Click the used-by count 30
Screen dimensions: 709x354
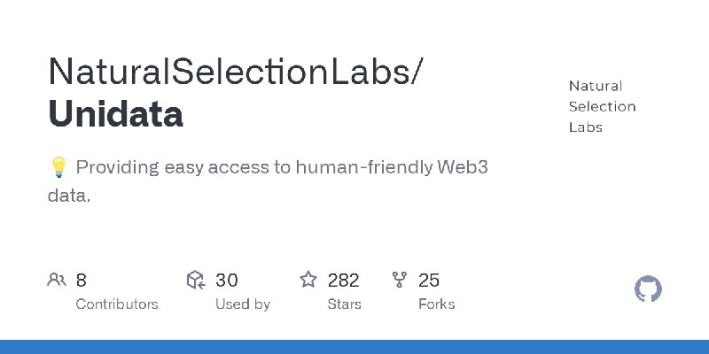(x=227, y=281)
